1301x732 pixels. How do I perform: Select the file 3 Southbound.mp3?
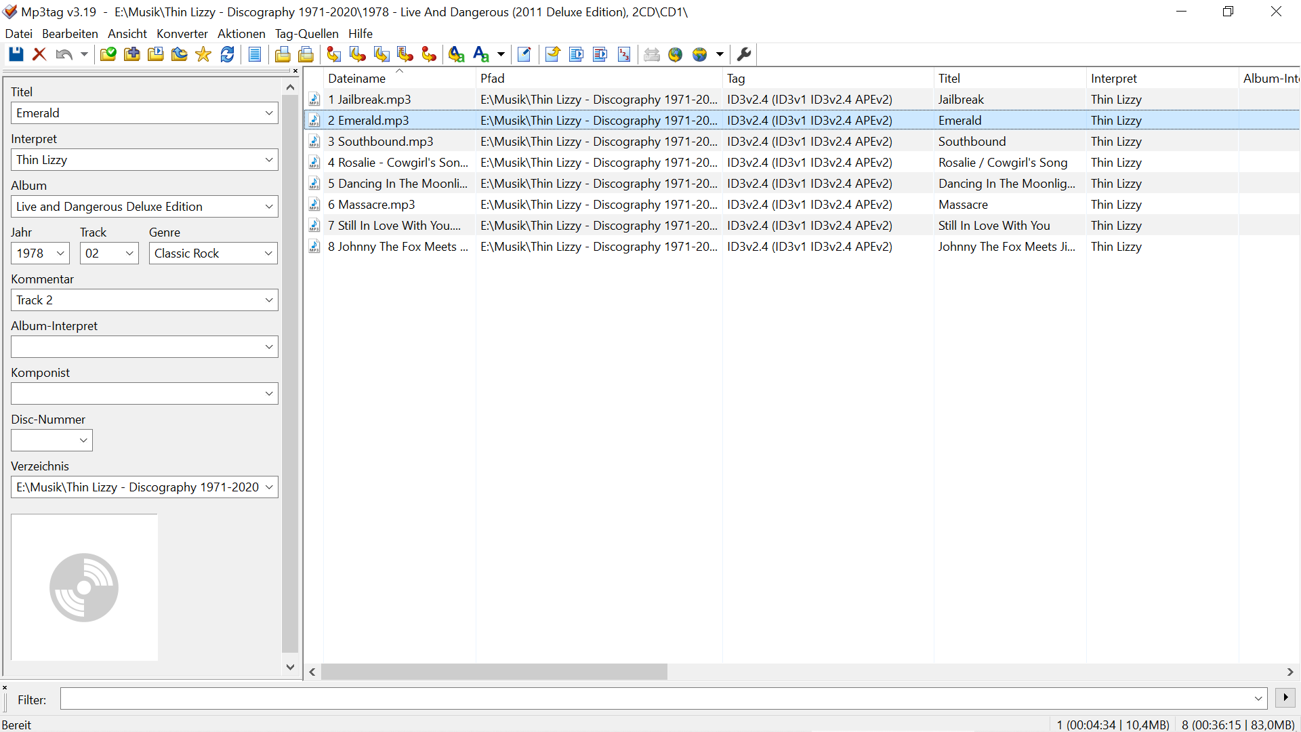click(380, 142)
